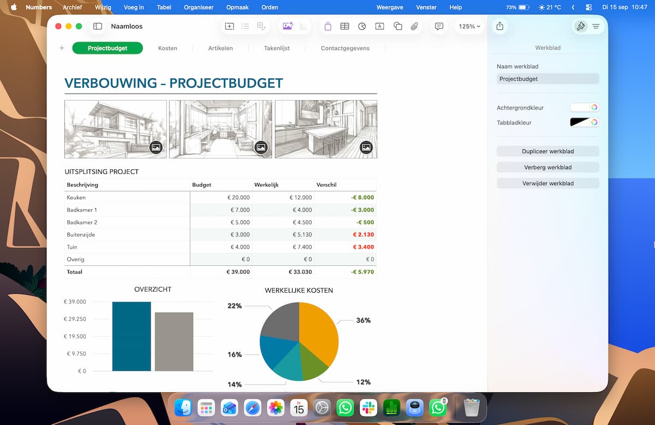
Task: Open the Opmaak menu
Action: coord(238,7)
